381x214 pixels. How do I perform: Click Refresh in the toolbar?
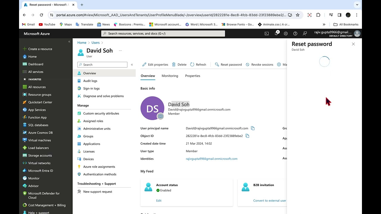(x=198, y=64)
